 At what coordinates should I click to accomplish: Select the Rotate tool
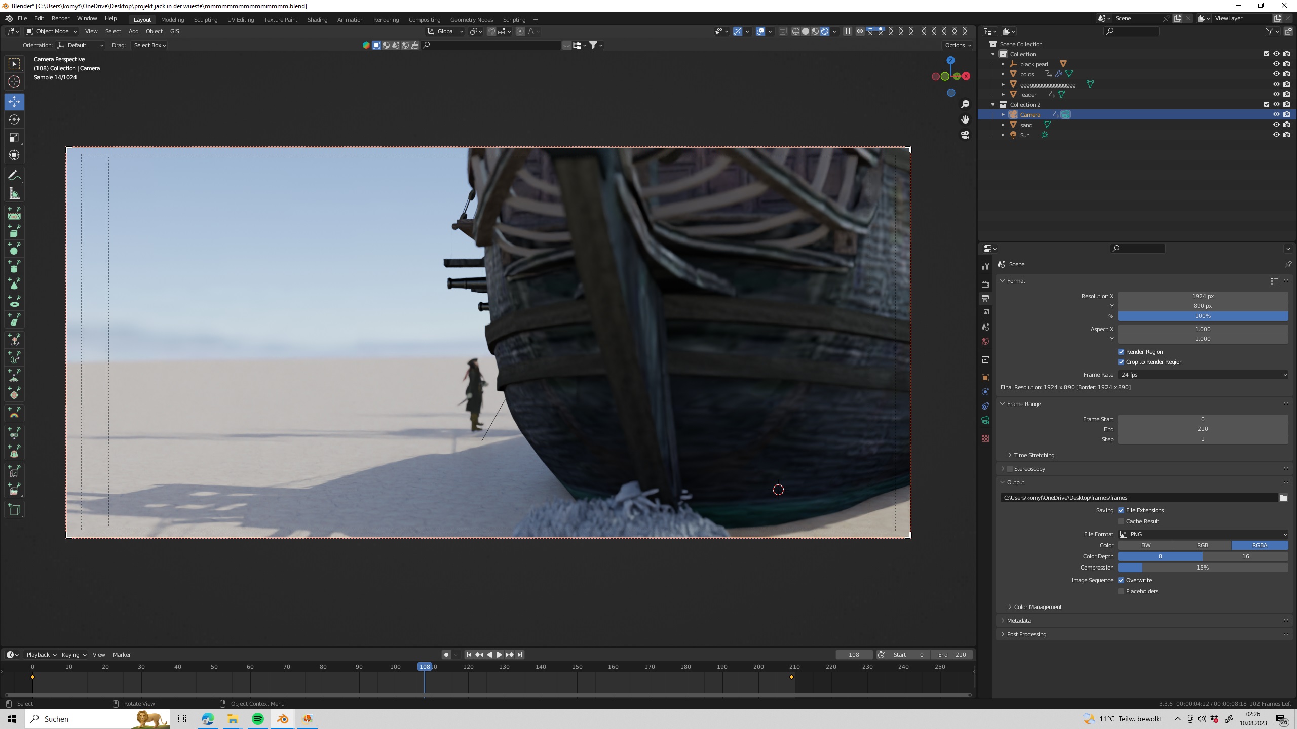click(x=14, y=119)
